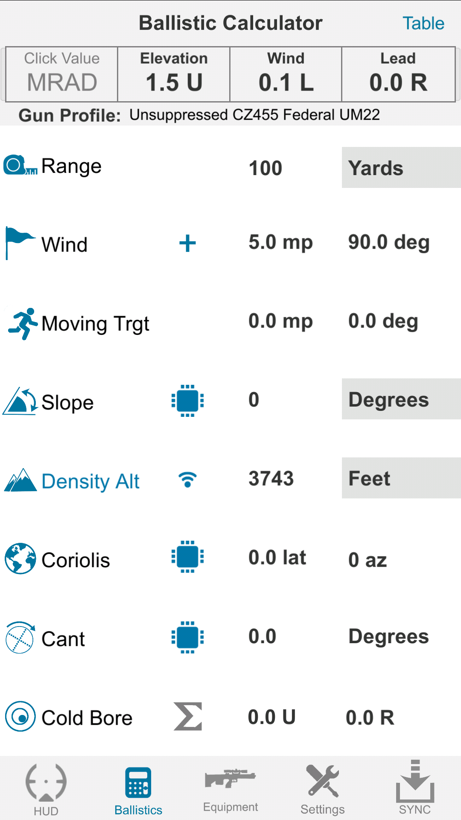Tap the Moving Trgt runner icon
This screenshot has width=461, height=820.
tap(23, 324)
